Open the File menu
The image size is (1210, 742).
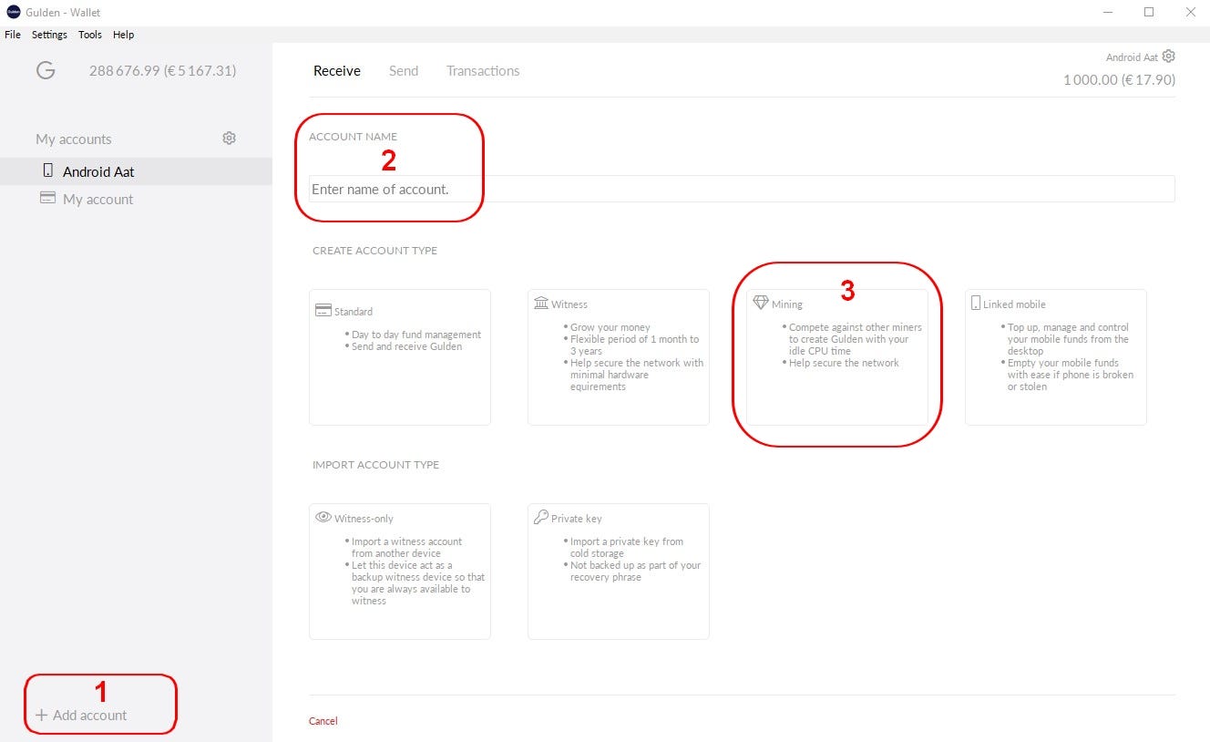click(x=13, y=35)
